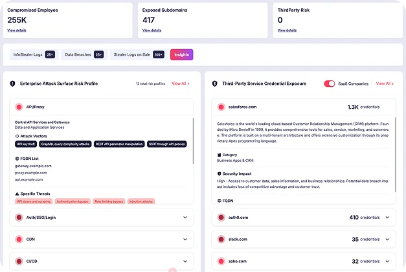Screen dimensions: 406x272
Task: Click the API/Proxy card scrollbar
Action: pyautogui.click(x=193, y=141)
